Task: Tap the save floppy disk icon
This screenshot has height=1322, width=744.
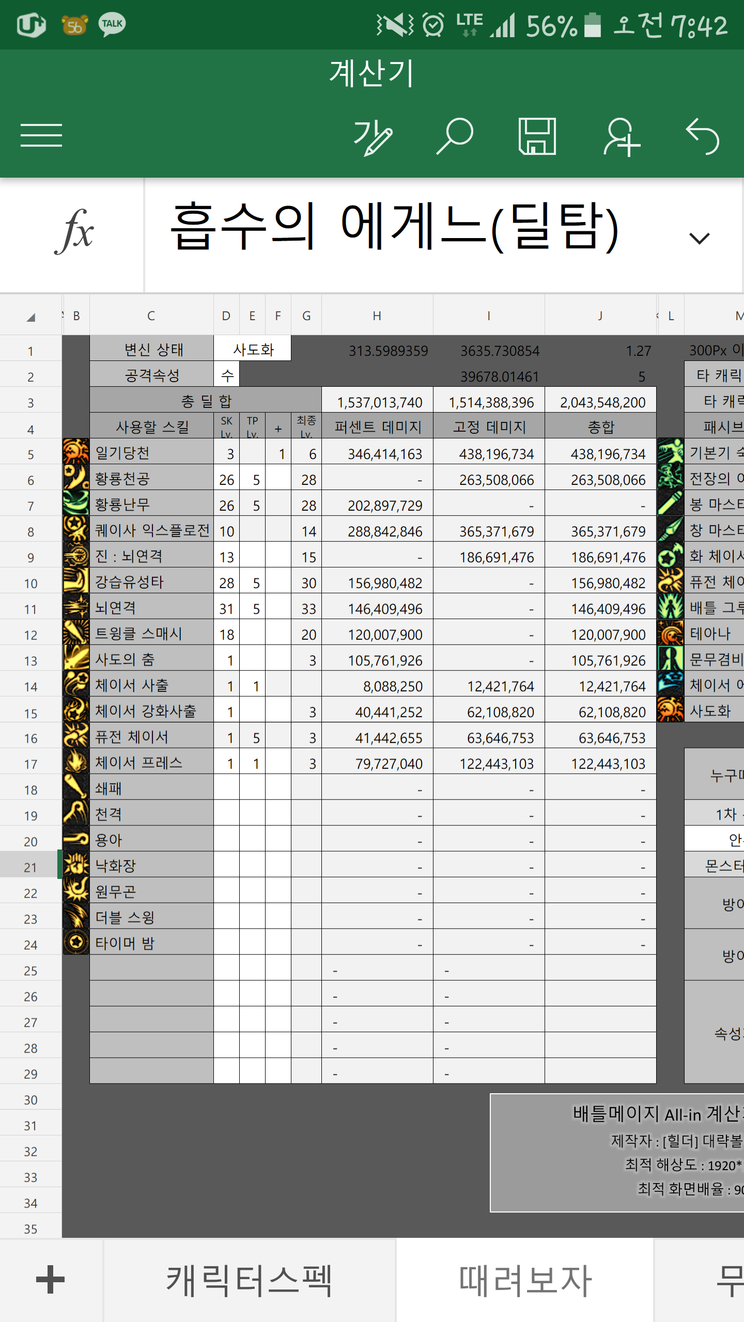Action: tap(537, 136)
